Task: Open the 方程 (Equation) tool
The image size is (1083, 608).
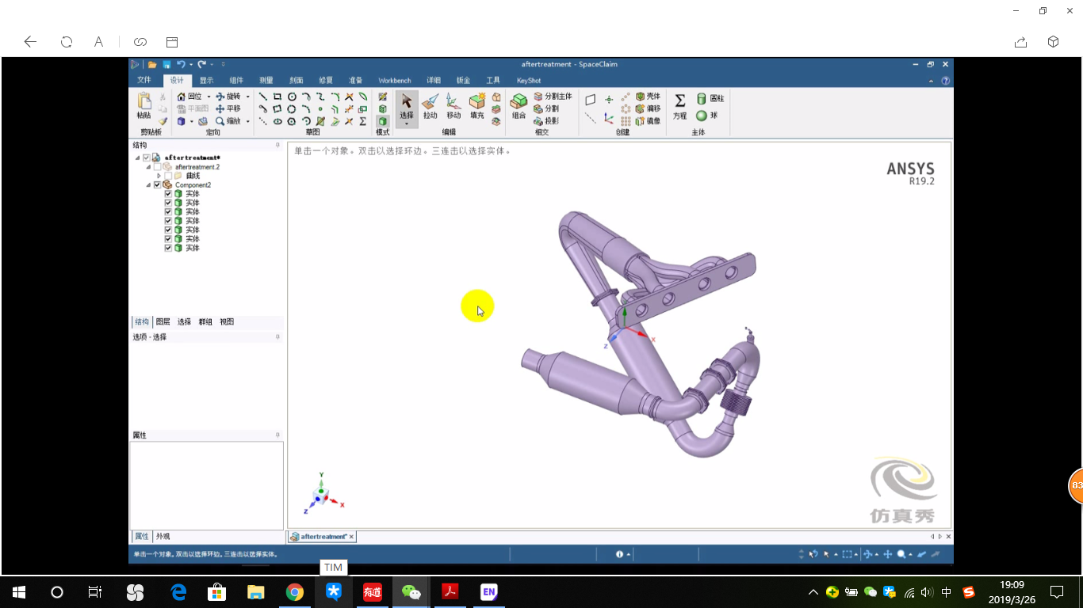Action: click(679, 105)
